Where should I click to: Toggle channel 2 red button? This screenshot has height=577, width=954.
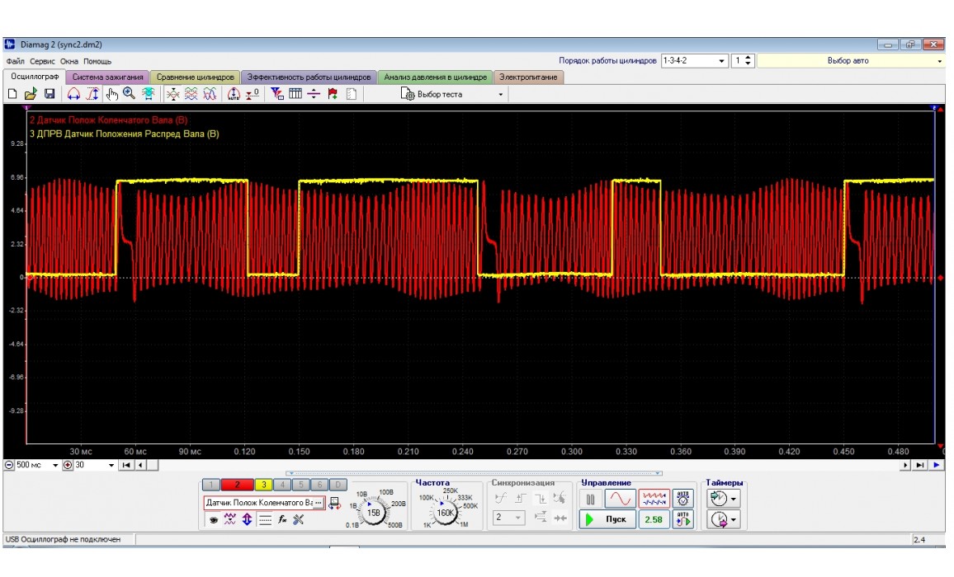click(x=237, y=485)
